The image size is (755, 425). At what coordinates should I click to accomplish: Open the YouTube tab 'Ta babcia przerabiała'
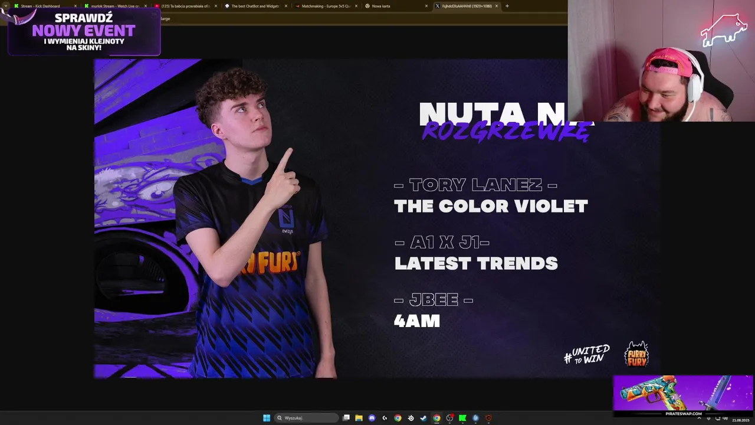(x=185, y=6)
